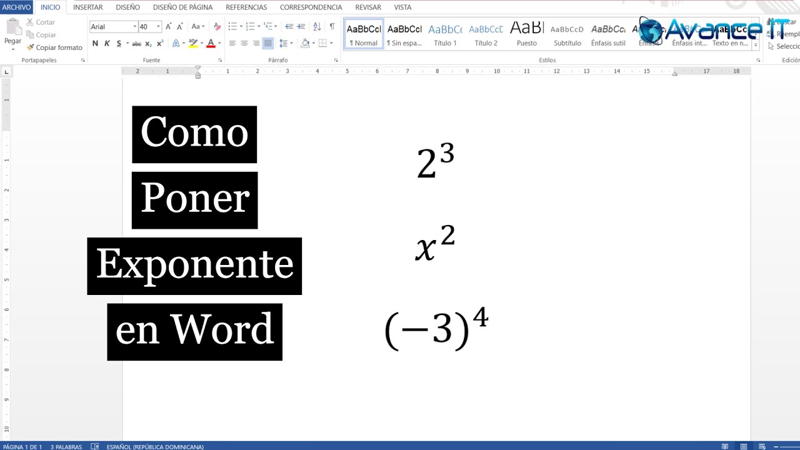Click the multilevel list icon
Viewport: 800px width, 450px height.
(x=268, y=26)
